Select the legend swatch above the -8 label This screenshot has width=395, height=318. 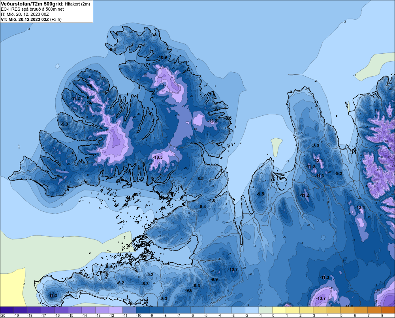[x=170, y=310]
